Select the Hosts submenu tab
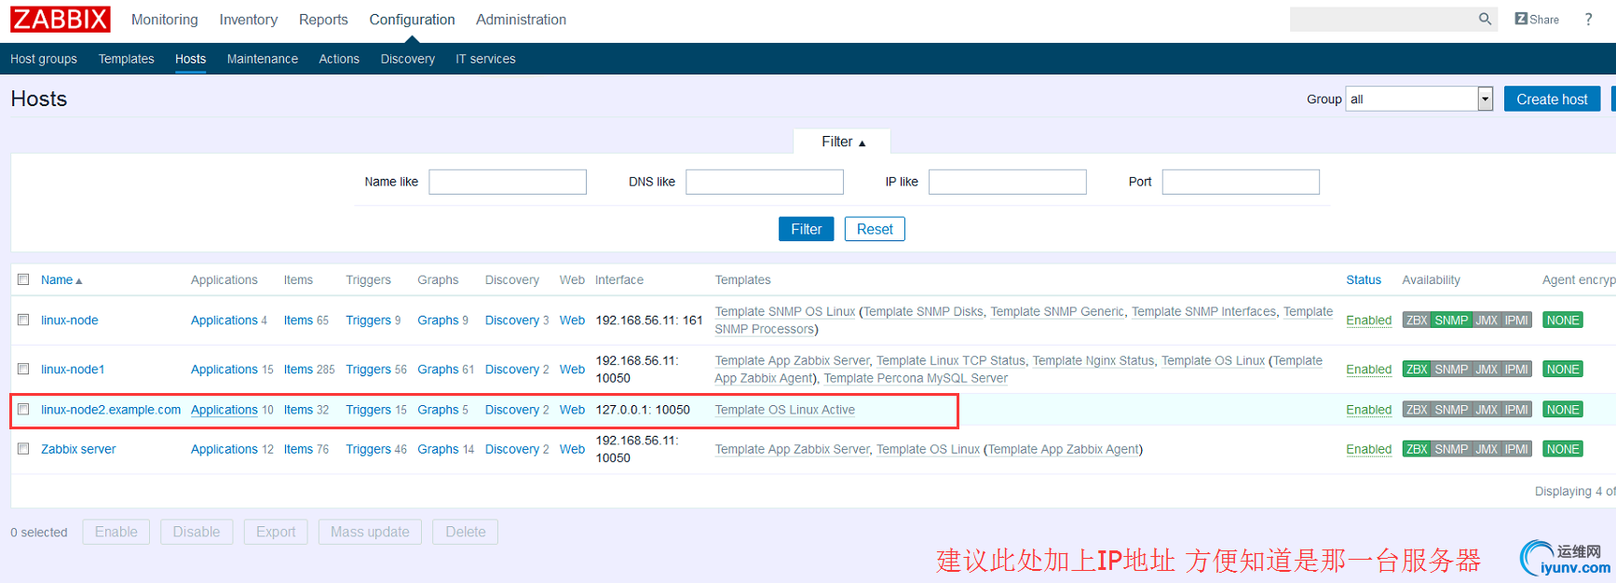1616x583 pixels. point(191,59)
